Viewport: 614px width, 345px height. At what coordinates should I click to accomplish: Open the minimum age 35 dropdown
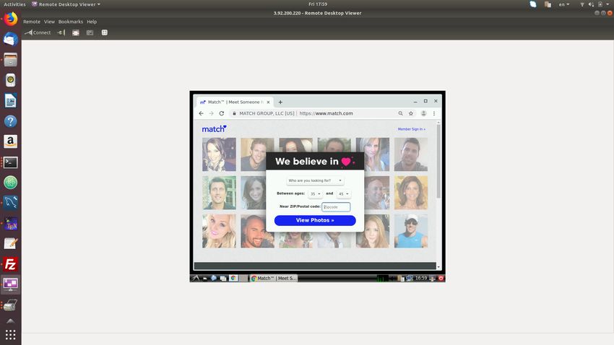[315, 193]
